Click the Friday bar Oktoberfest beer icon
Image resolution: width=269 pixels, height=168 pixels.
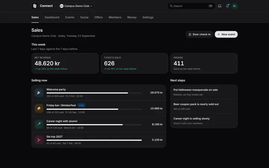39,108
